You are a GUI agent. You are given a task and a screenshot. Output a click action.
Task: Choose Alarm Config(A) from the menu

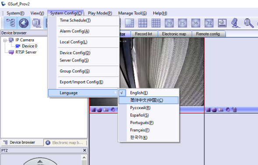coord(84,31)
